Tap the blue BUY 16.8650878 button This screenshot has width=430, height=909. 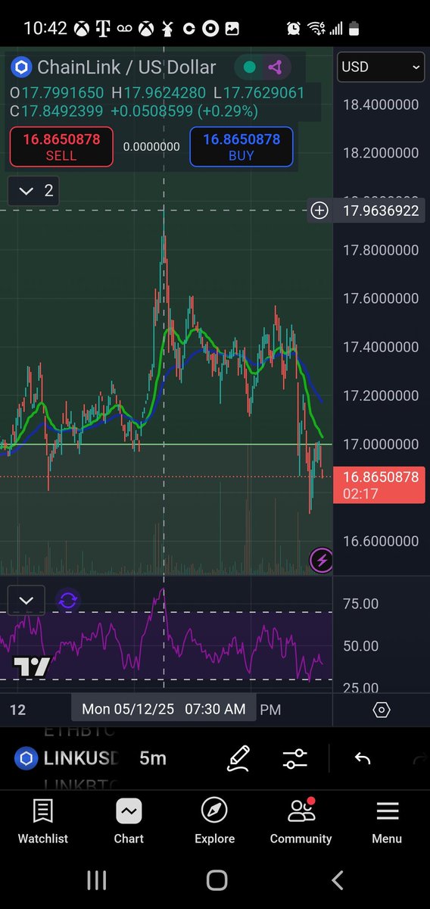click(241, 146)
